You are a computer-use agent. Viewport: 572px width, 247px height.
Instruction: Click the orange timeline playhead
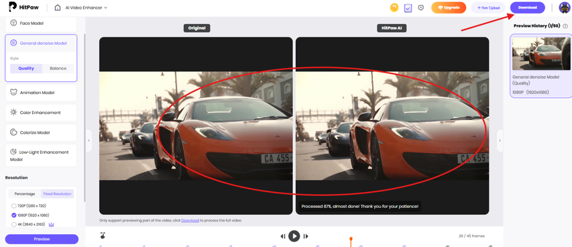(x=351, y=242)
